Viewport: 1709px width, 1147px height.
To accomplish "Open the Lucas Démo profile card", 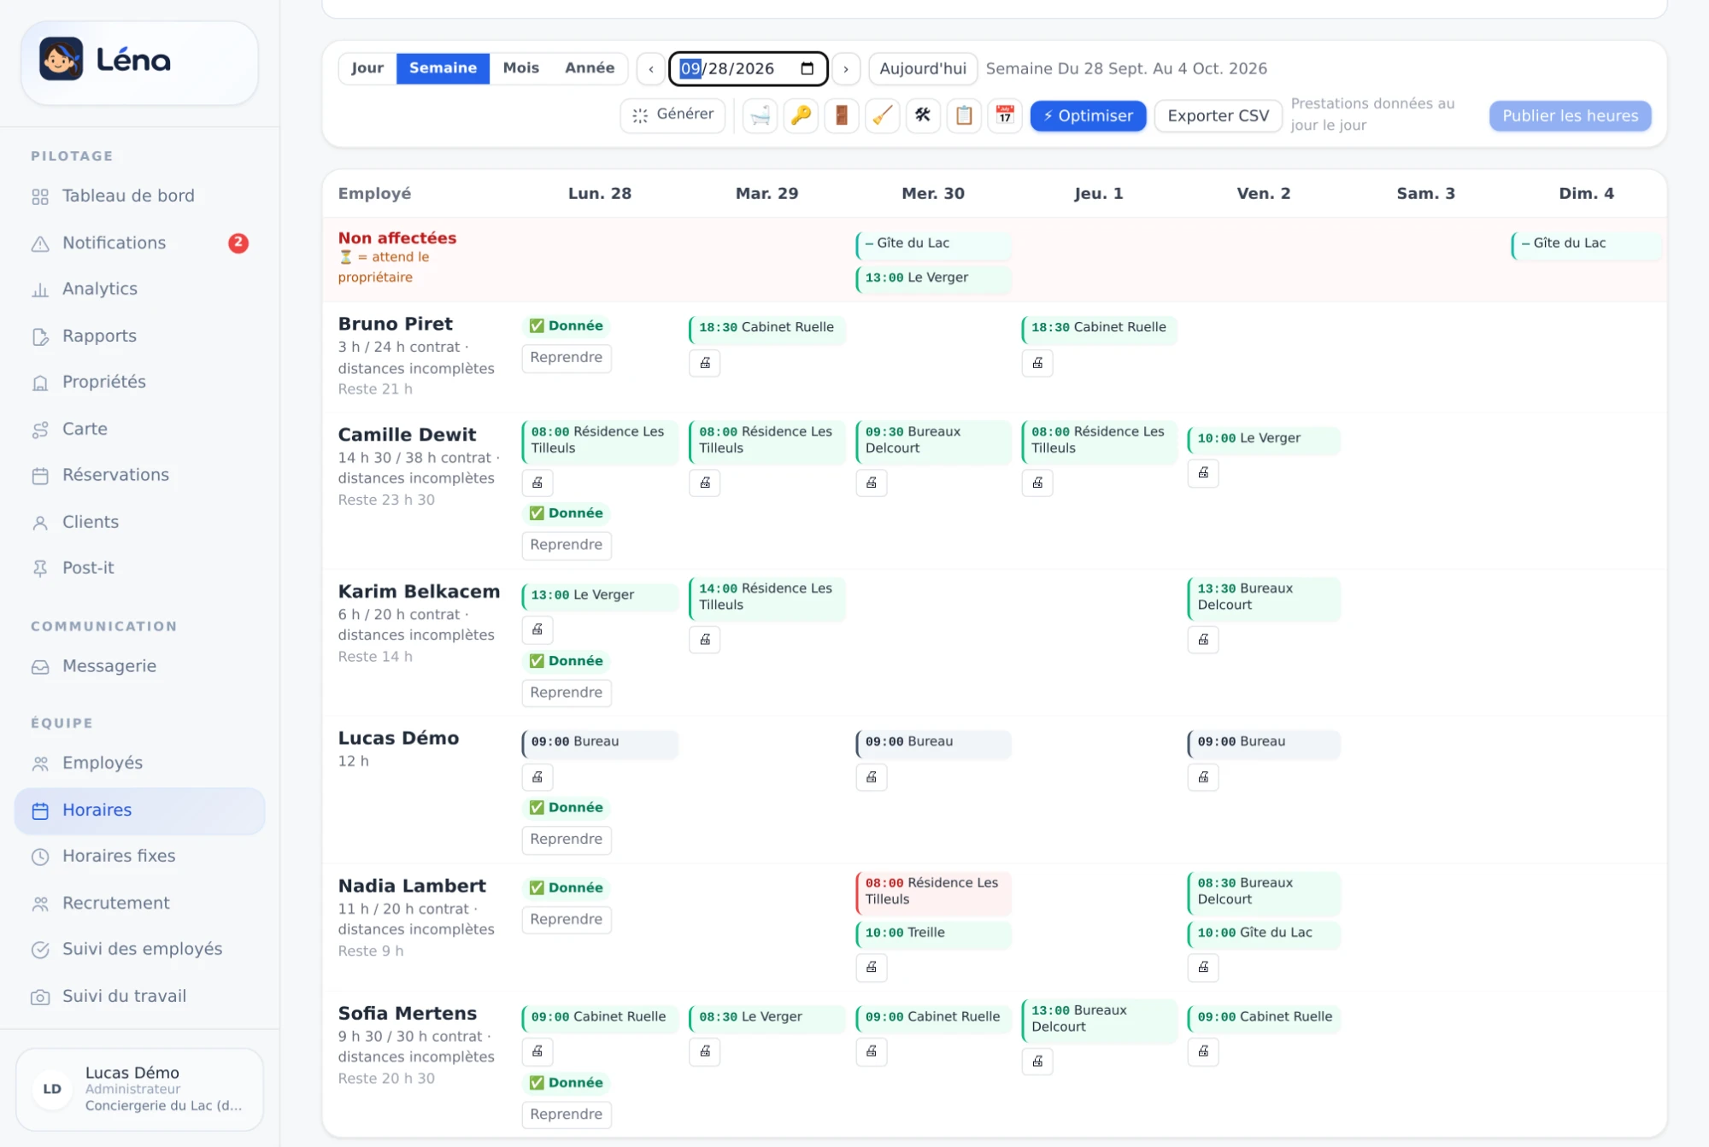I will (x=140, y=1089).
